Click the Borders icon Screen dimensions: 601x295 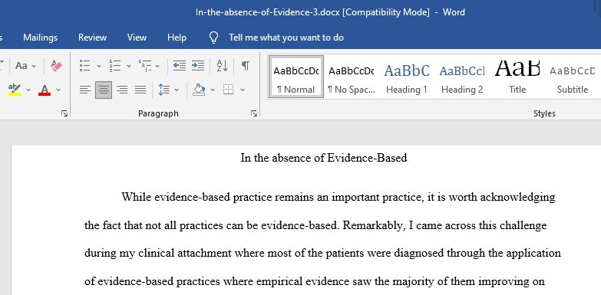pos(229,90)
